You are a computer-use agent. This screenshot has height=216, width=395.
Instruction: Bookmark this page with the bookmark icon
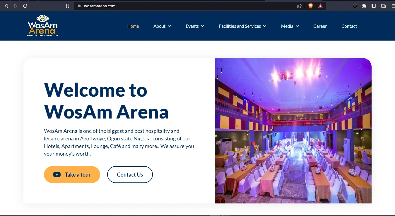68,6
